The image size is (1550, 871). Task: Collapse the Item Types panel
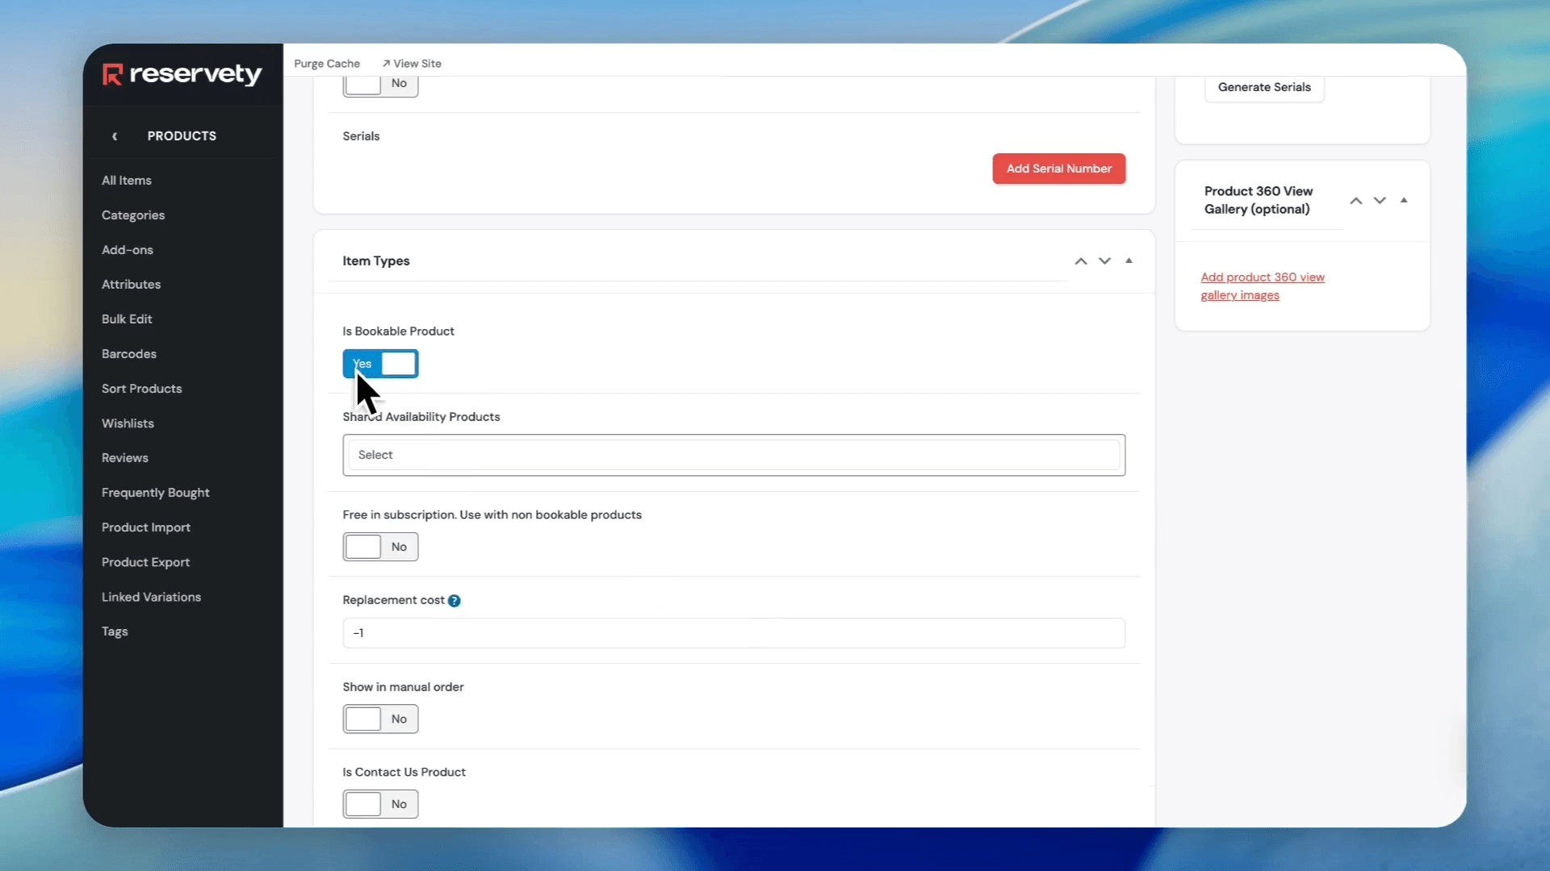[x=1129, y=260]
